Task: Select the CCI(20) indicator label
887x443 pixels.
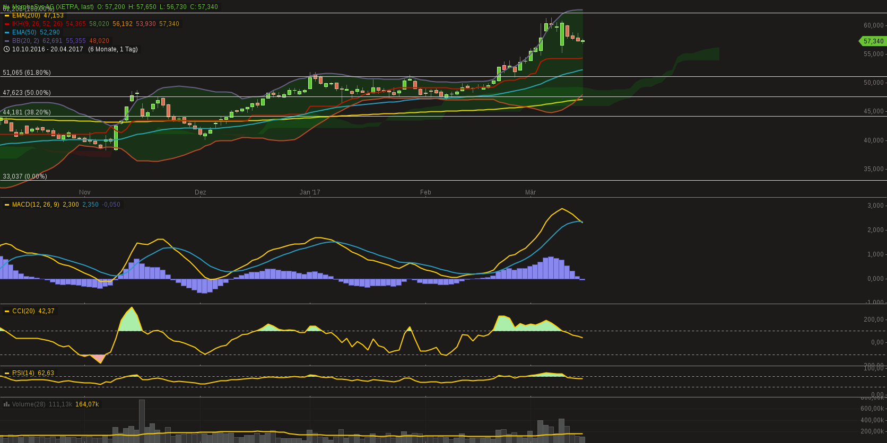Action: pyautogui.click(x=23, y=311)
